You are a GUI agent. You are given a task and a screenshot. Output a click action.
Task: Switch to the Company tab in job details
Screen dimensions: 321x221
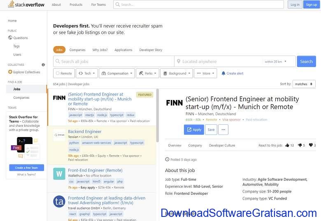[195, 145]
